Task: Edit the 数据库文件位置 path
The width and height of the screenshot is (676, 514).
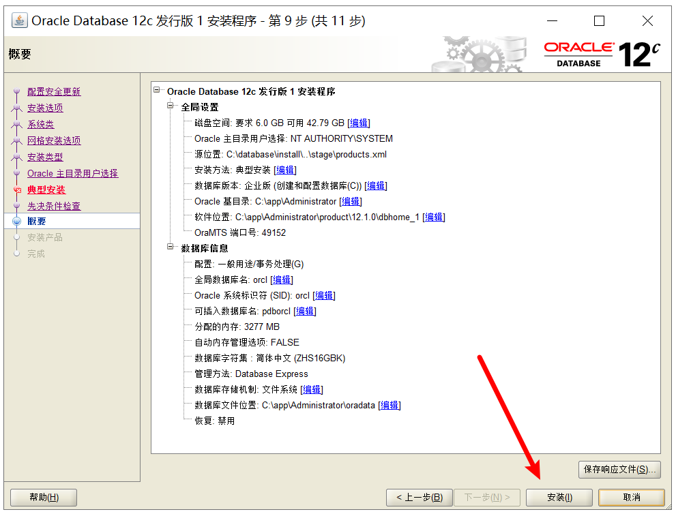Action: click(390, 405)
